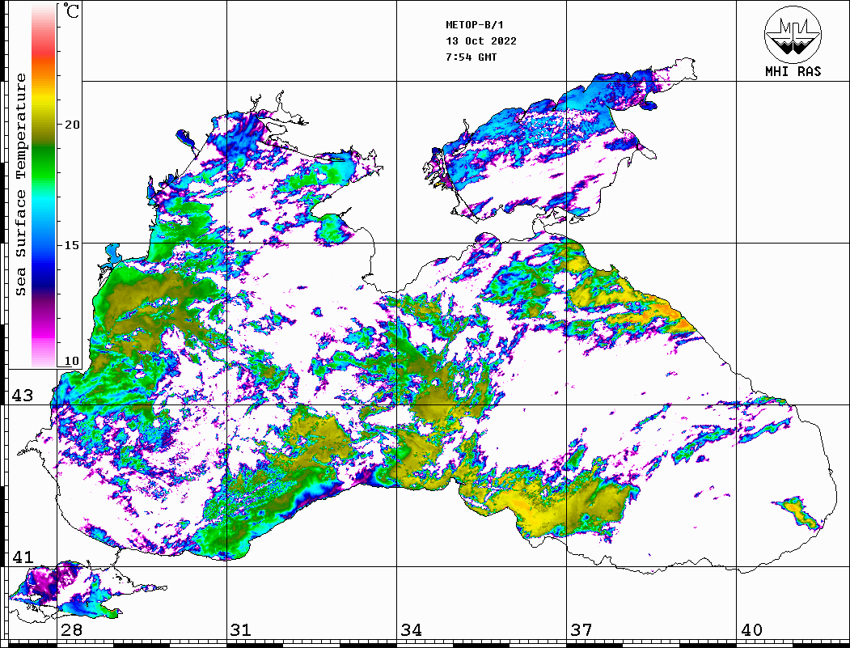850x648 pixels.
Task: Click the °C unit label
Action: pyautogui.click(x=71, y=11)
